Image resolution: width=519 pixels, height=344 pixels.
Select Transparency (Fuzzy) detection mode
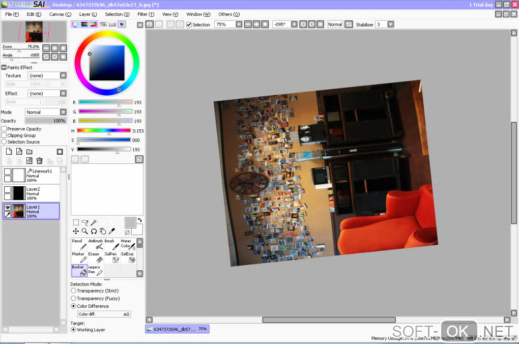tap(73, 298)
